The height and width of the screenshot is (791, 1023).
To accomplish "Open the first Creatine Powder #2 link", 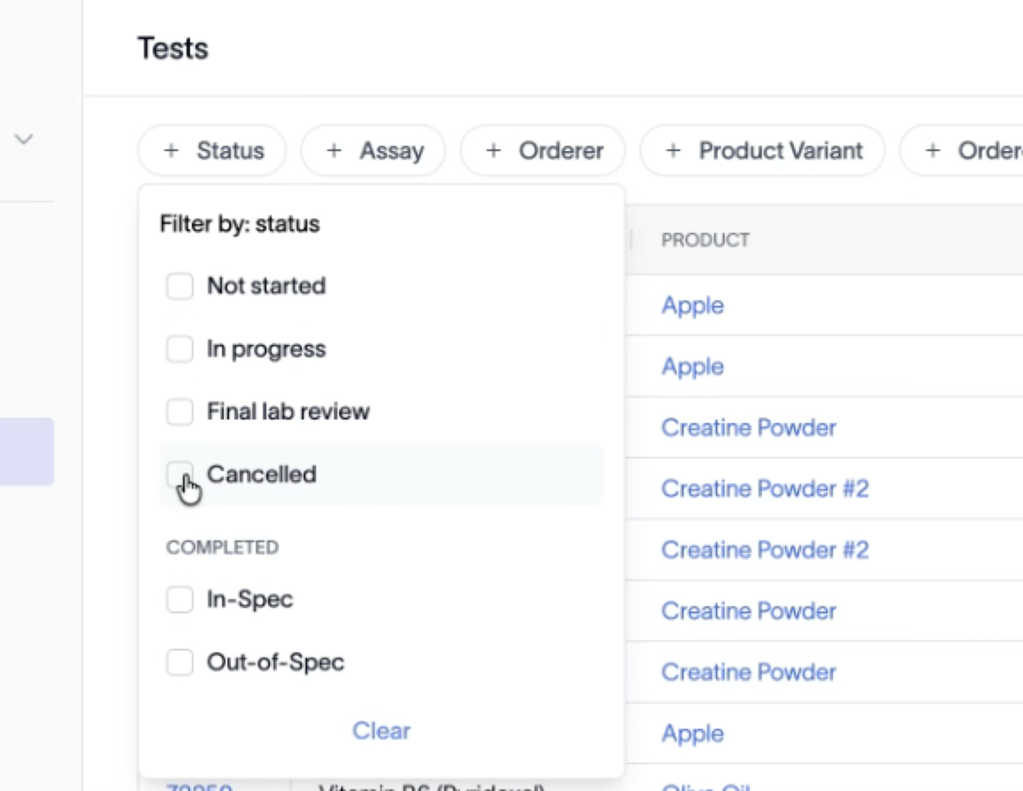I will [x=765, y=489].
